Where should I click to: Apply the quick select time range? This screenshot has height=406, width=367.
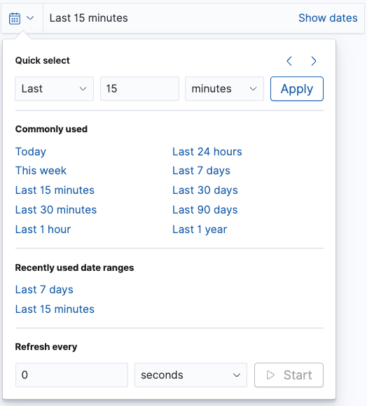pos(297,89)
